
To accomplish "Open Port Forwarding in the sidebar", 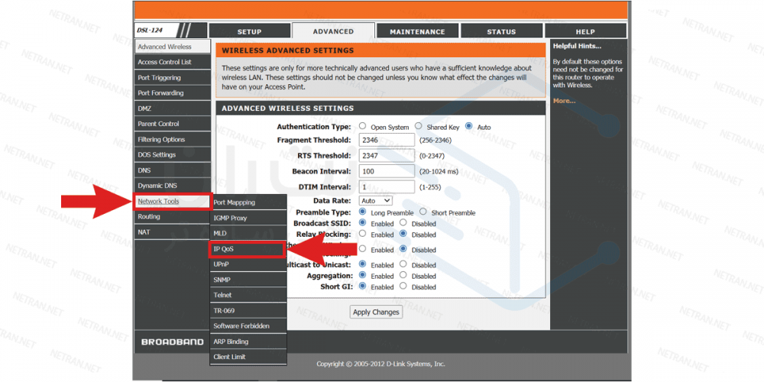I will tap(160, 93).
